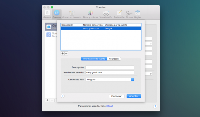Sort by Descripción column header
This screenshot has width=200, height=117.
coord(71,25)
